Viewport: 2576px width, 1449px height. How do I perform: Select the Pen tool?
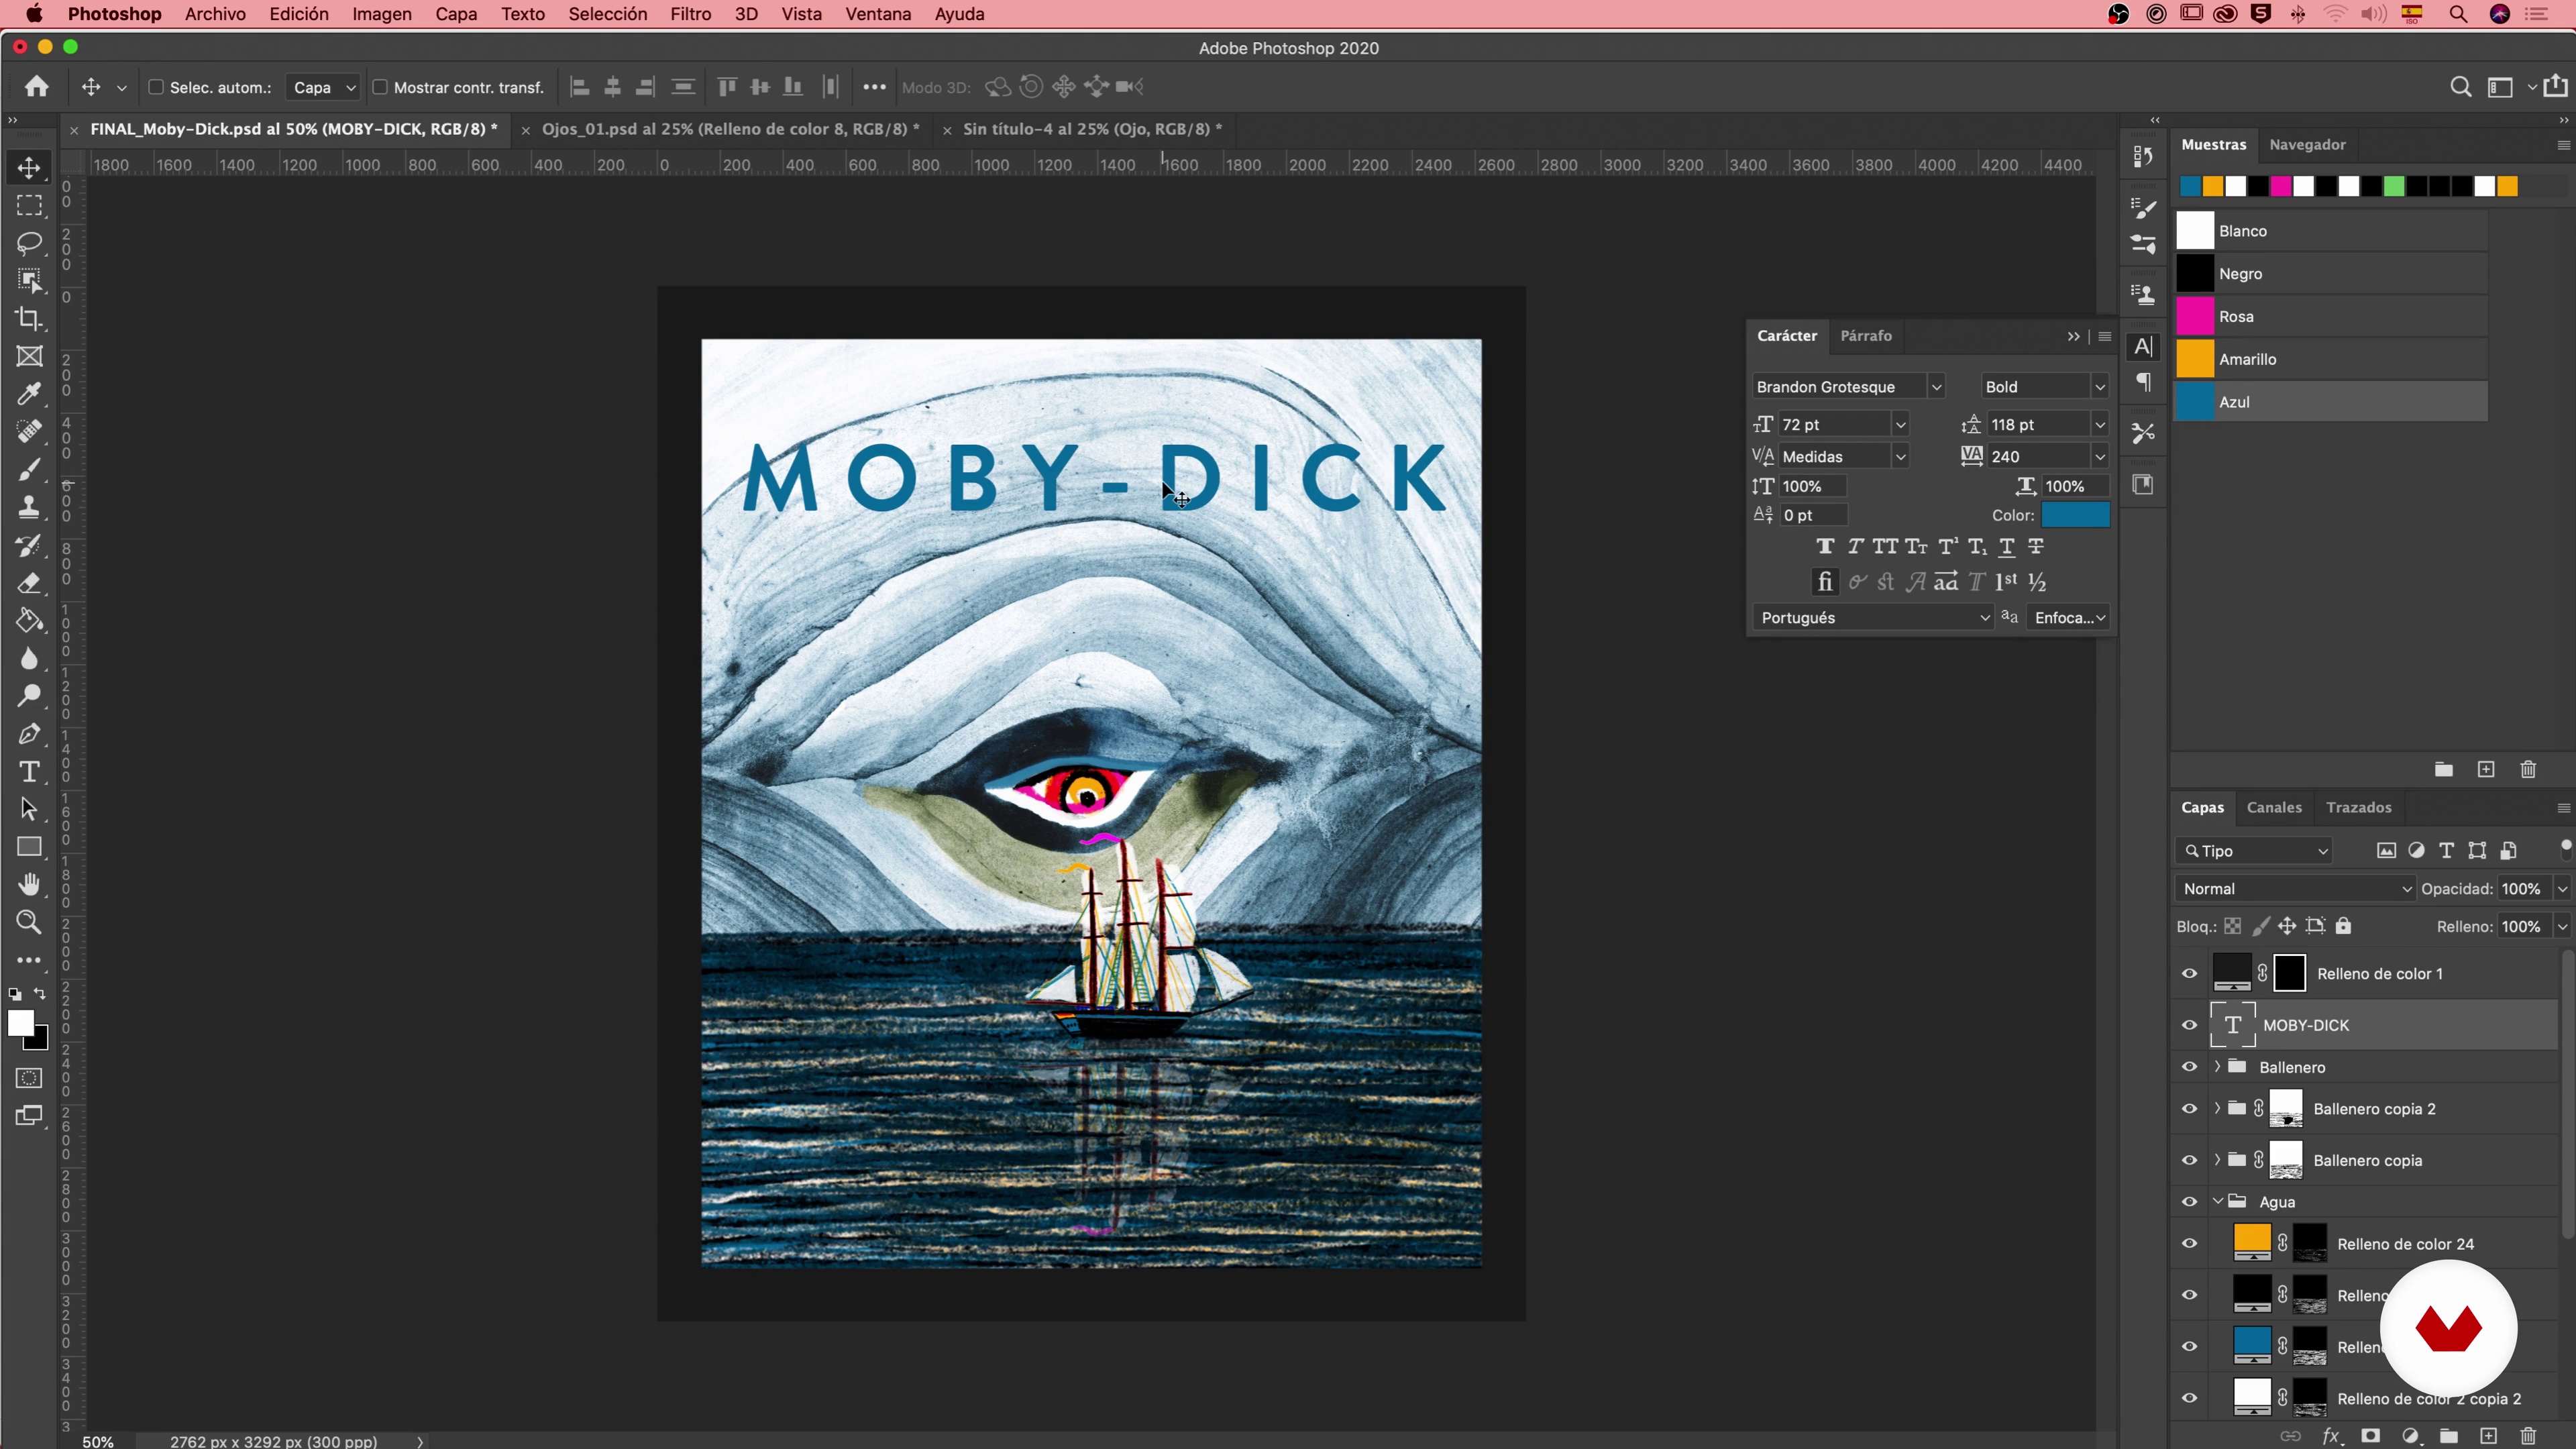29,734
